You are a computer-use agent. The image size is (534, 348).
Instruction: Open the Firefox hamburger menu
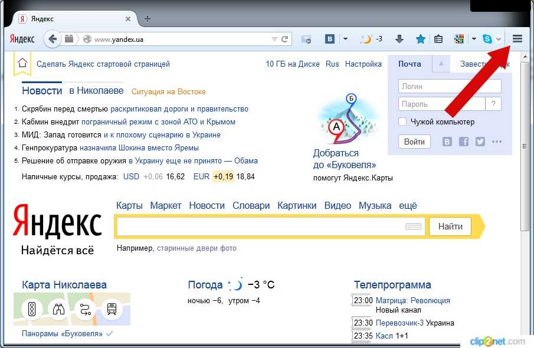click(517, 39)
